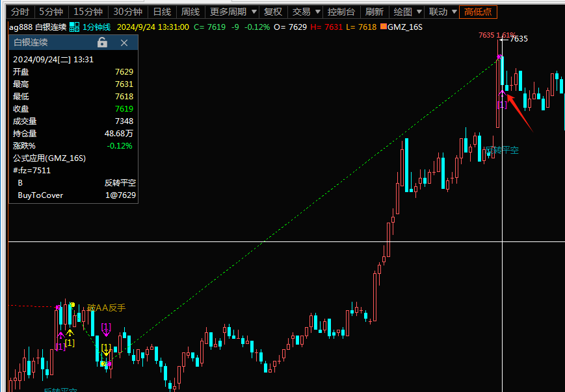Click 公式应用(GMZ_16S) row

coord(49,158)
